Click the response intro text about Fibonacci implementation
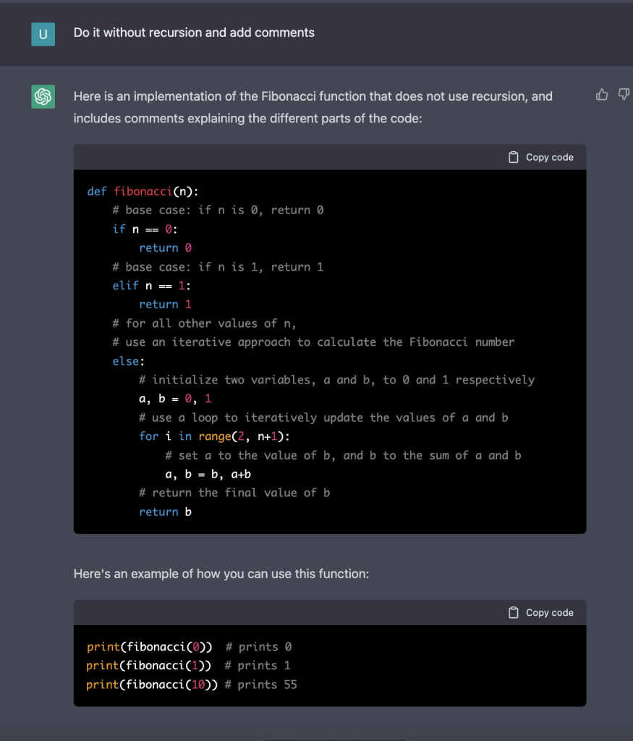 click(313, 106)
